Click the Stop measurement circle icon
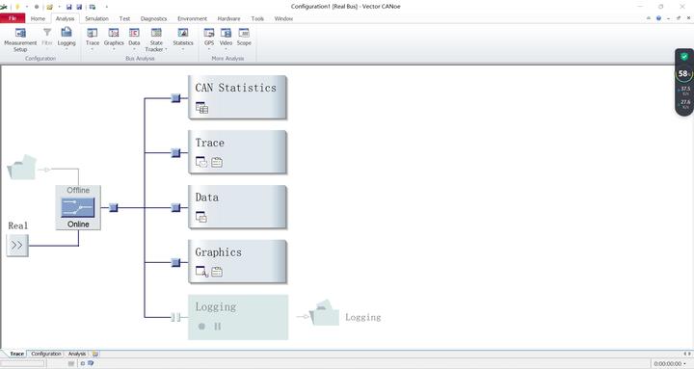The image size is (694, 369). click(x=37, y=7)
